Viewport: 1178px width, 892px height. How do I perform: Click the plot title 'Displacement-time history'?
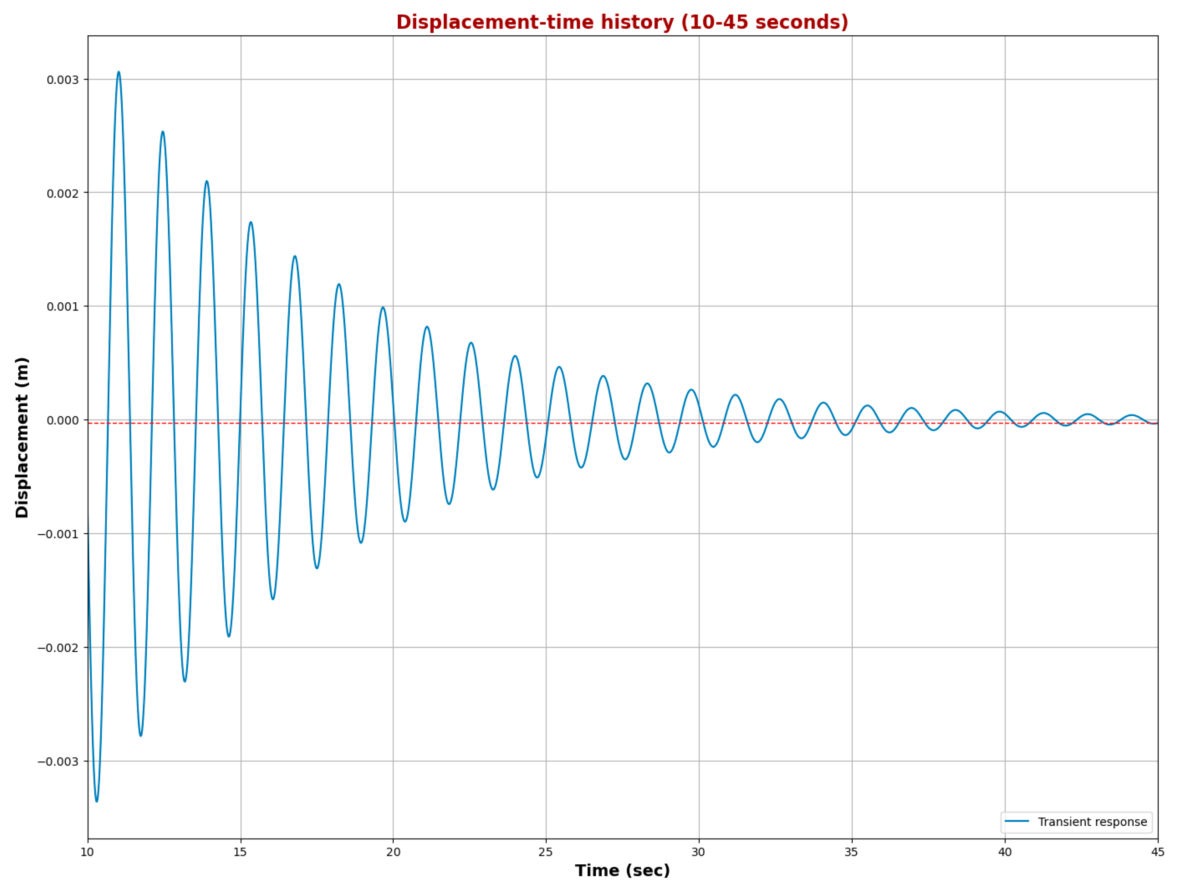click(622, 22)
